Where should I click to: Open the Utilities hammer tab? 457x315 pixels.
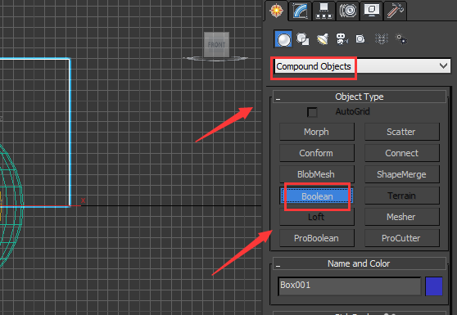396,11
